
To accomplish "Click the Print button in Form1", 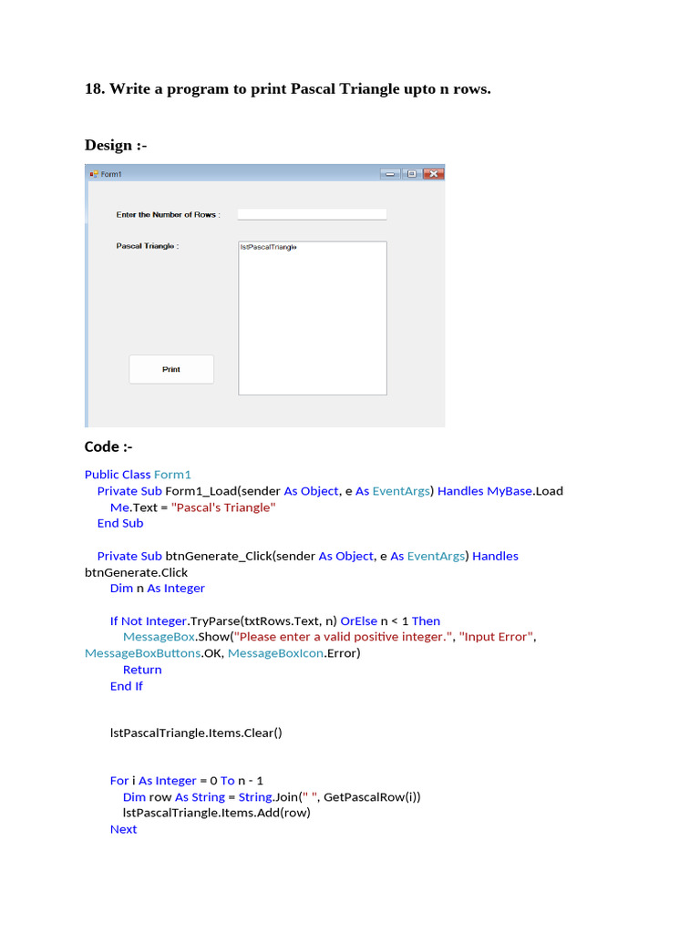I will 171,370.
